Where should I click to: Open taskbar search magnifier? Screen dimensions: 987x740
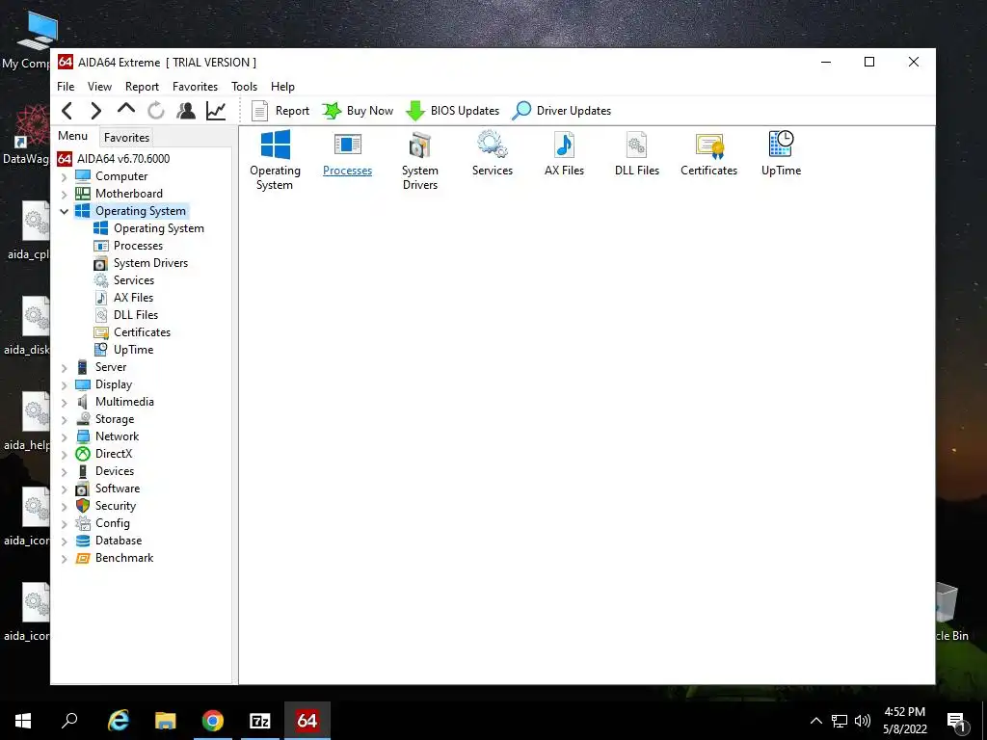click(x=69, y=721)
